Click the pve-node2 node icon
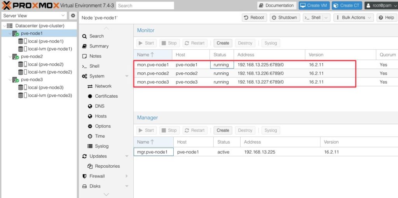 (x=16, y=56)
